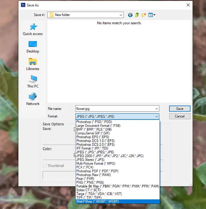
Task: Select Targa format option
Action: click(x=117, y=194)
